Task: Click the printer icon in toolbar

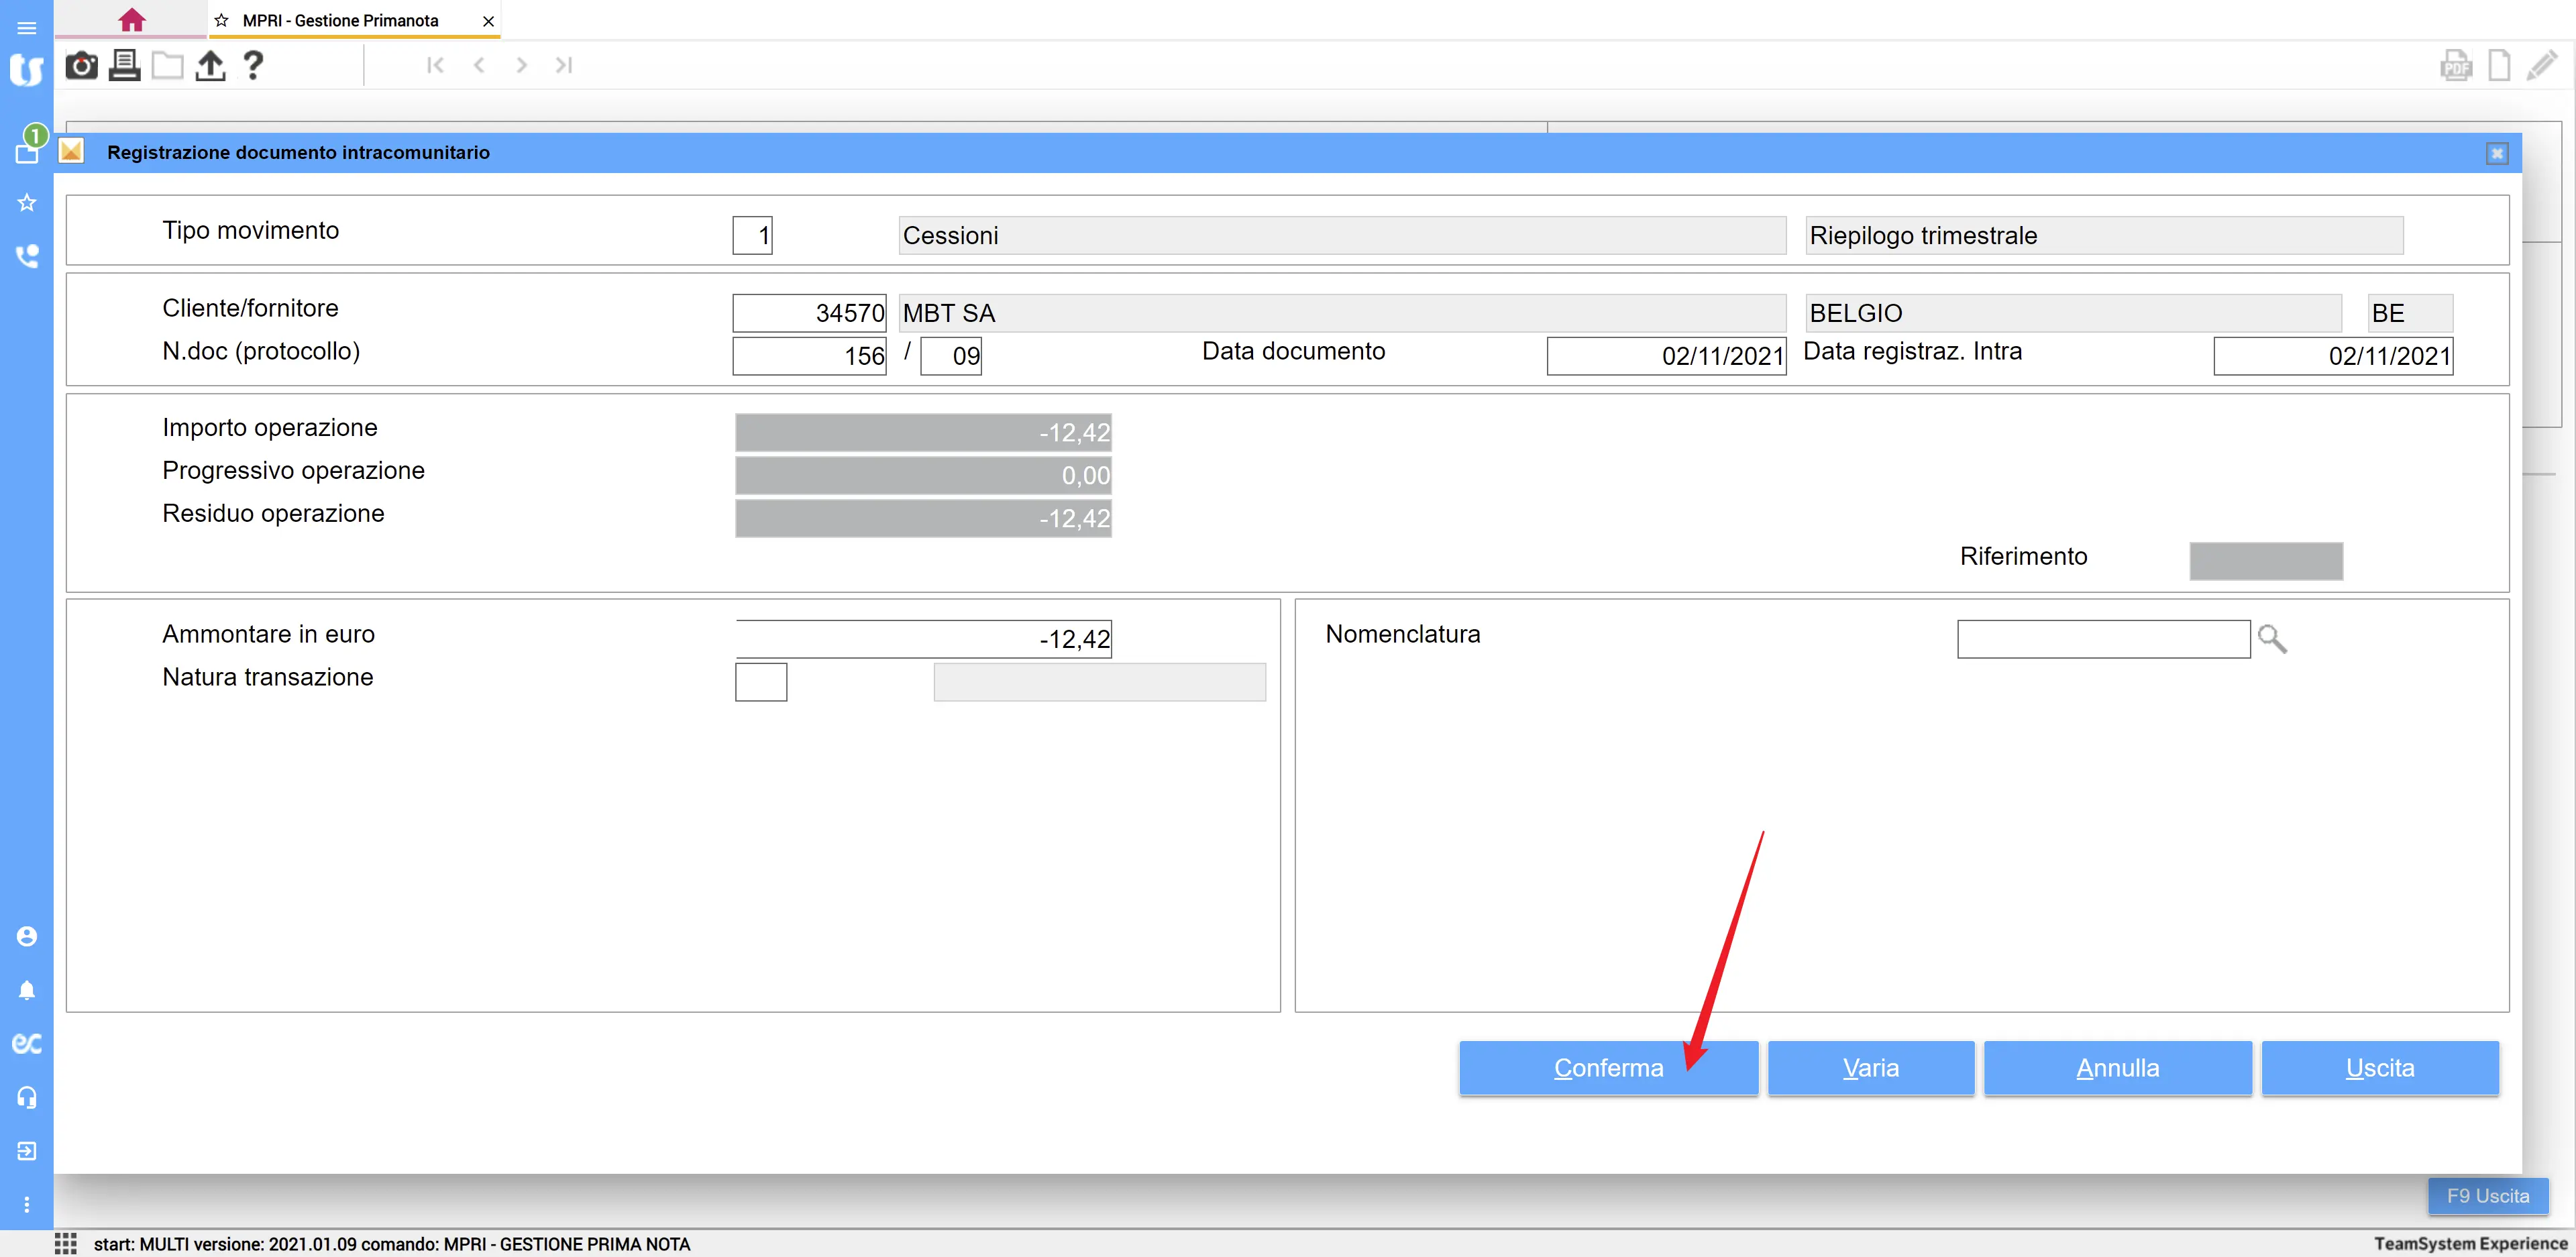Action: click(x=124, y=66)
